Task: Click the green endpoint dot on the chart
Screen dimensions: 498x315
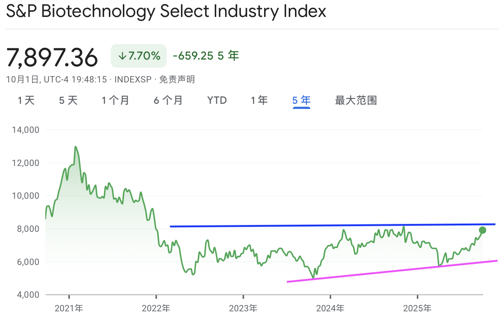Action: pyautogui.click(x=483, y=230)
